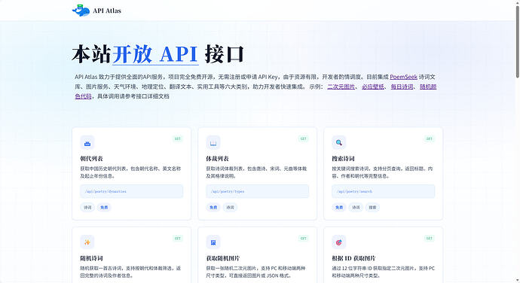Click GET badge on 根据 ID 获取图片 card
Viewport: 520px width, 283px height.
(430, 239)
